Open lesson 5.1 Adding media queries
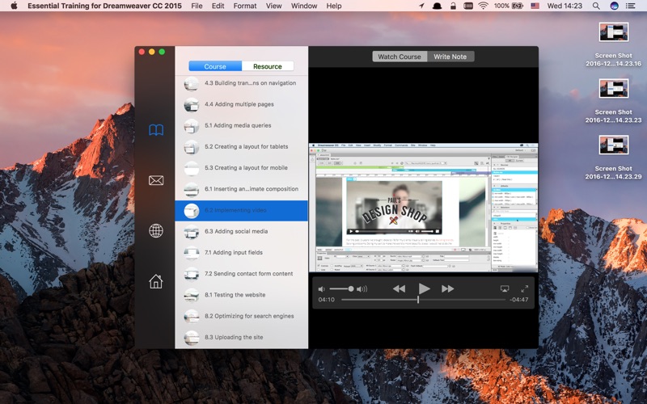Viewport: 647px width, 404px height. [x=241, y=125]
